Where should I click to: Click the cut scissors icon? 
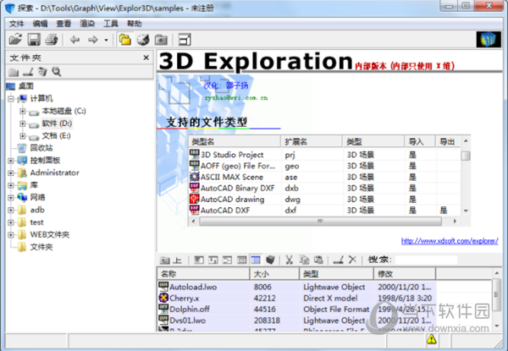289,260
